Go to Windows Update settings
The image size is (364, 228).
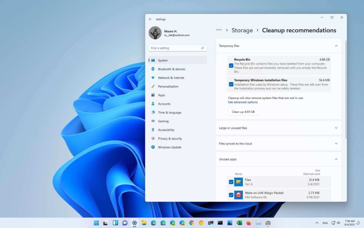click(x=177, y=147)
